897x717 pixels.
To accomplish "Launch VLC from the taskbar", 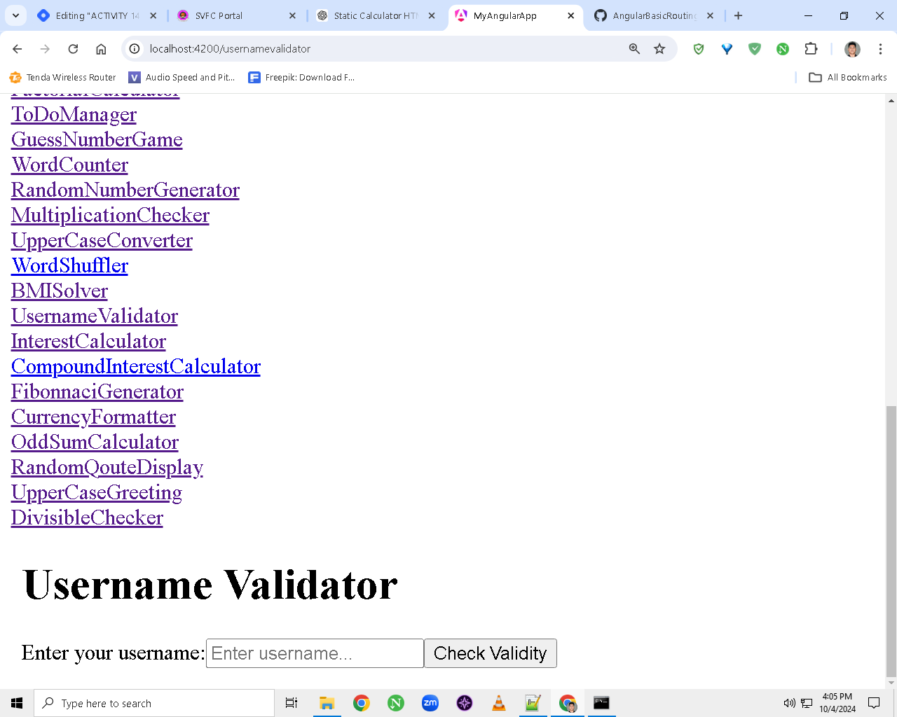I will (x=499, y=703).
